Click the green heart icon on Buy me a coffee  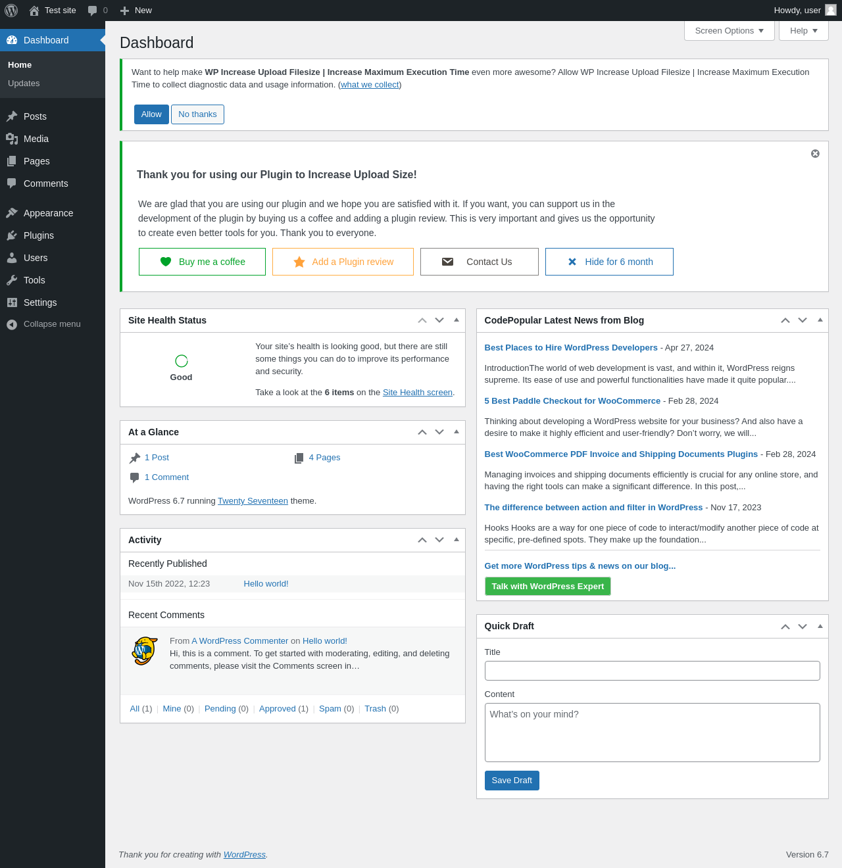(x=166, y=262)
